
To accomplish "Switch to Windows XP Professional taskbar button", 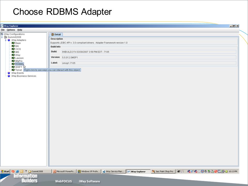I will coord(89,172).
